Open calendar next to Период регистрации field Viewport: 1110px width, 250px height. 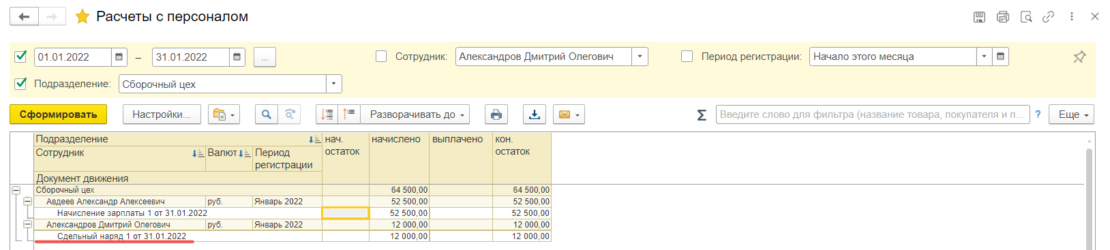(1000, 57)
